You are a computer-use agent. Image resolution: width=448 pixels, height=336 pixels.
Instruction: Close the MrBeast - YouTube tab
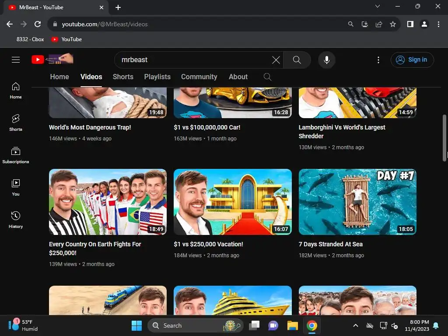click(101, 7)
